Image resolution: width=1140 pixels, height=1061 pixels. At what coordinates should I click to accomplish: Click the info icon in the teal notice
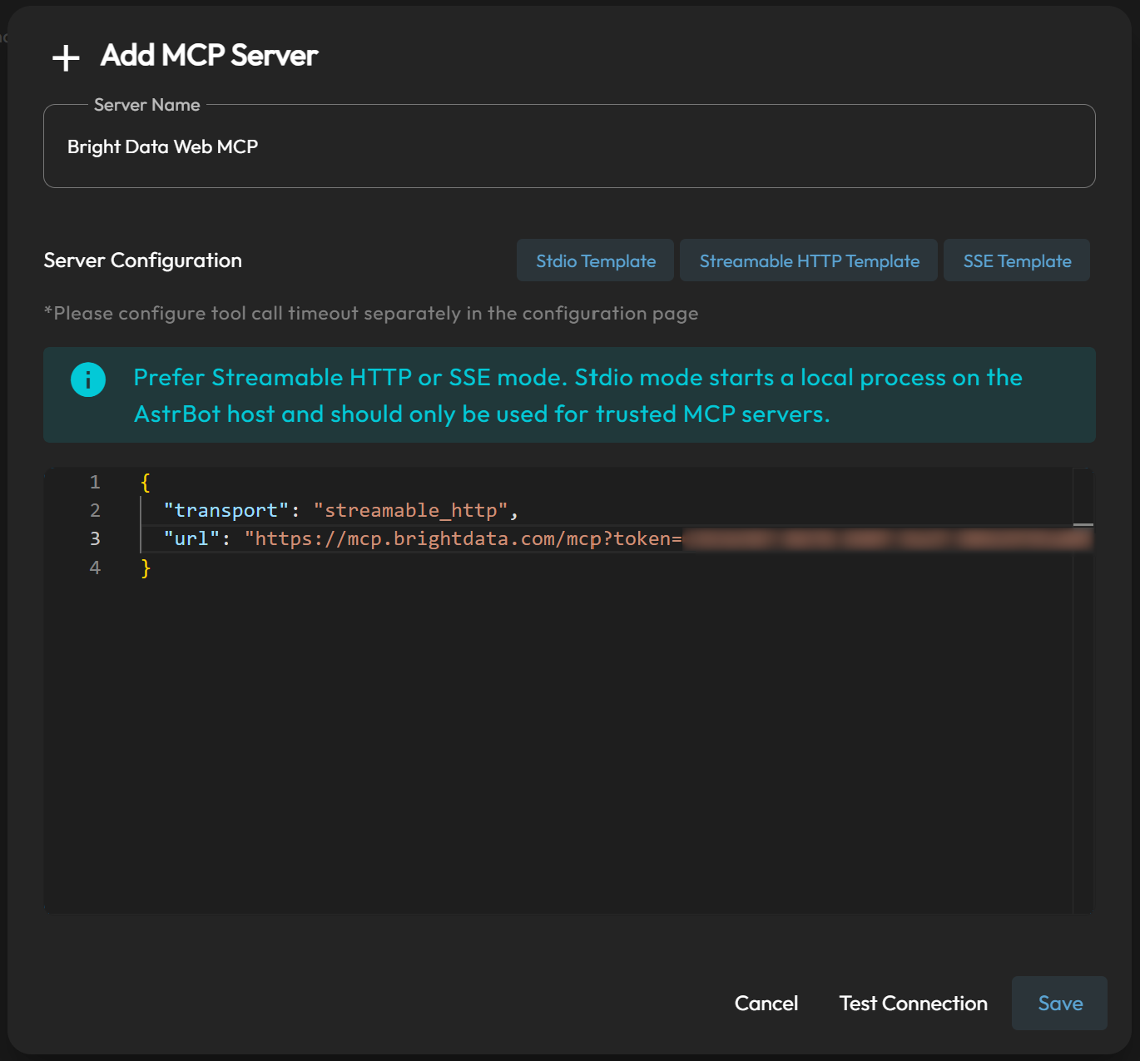tap(88, 379)
